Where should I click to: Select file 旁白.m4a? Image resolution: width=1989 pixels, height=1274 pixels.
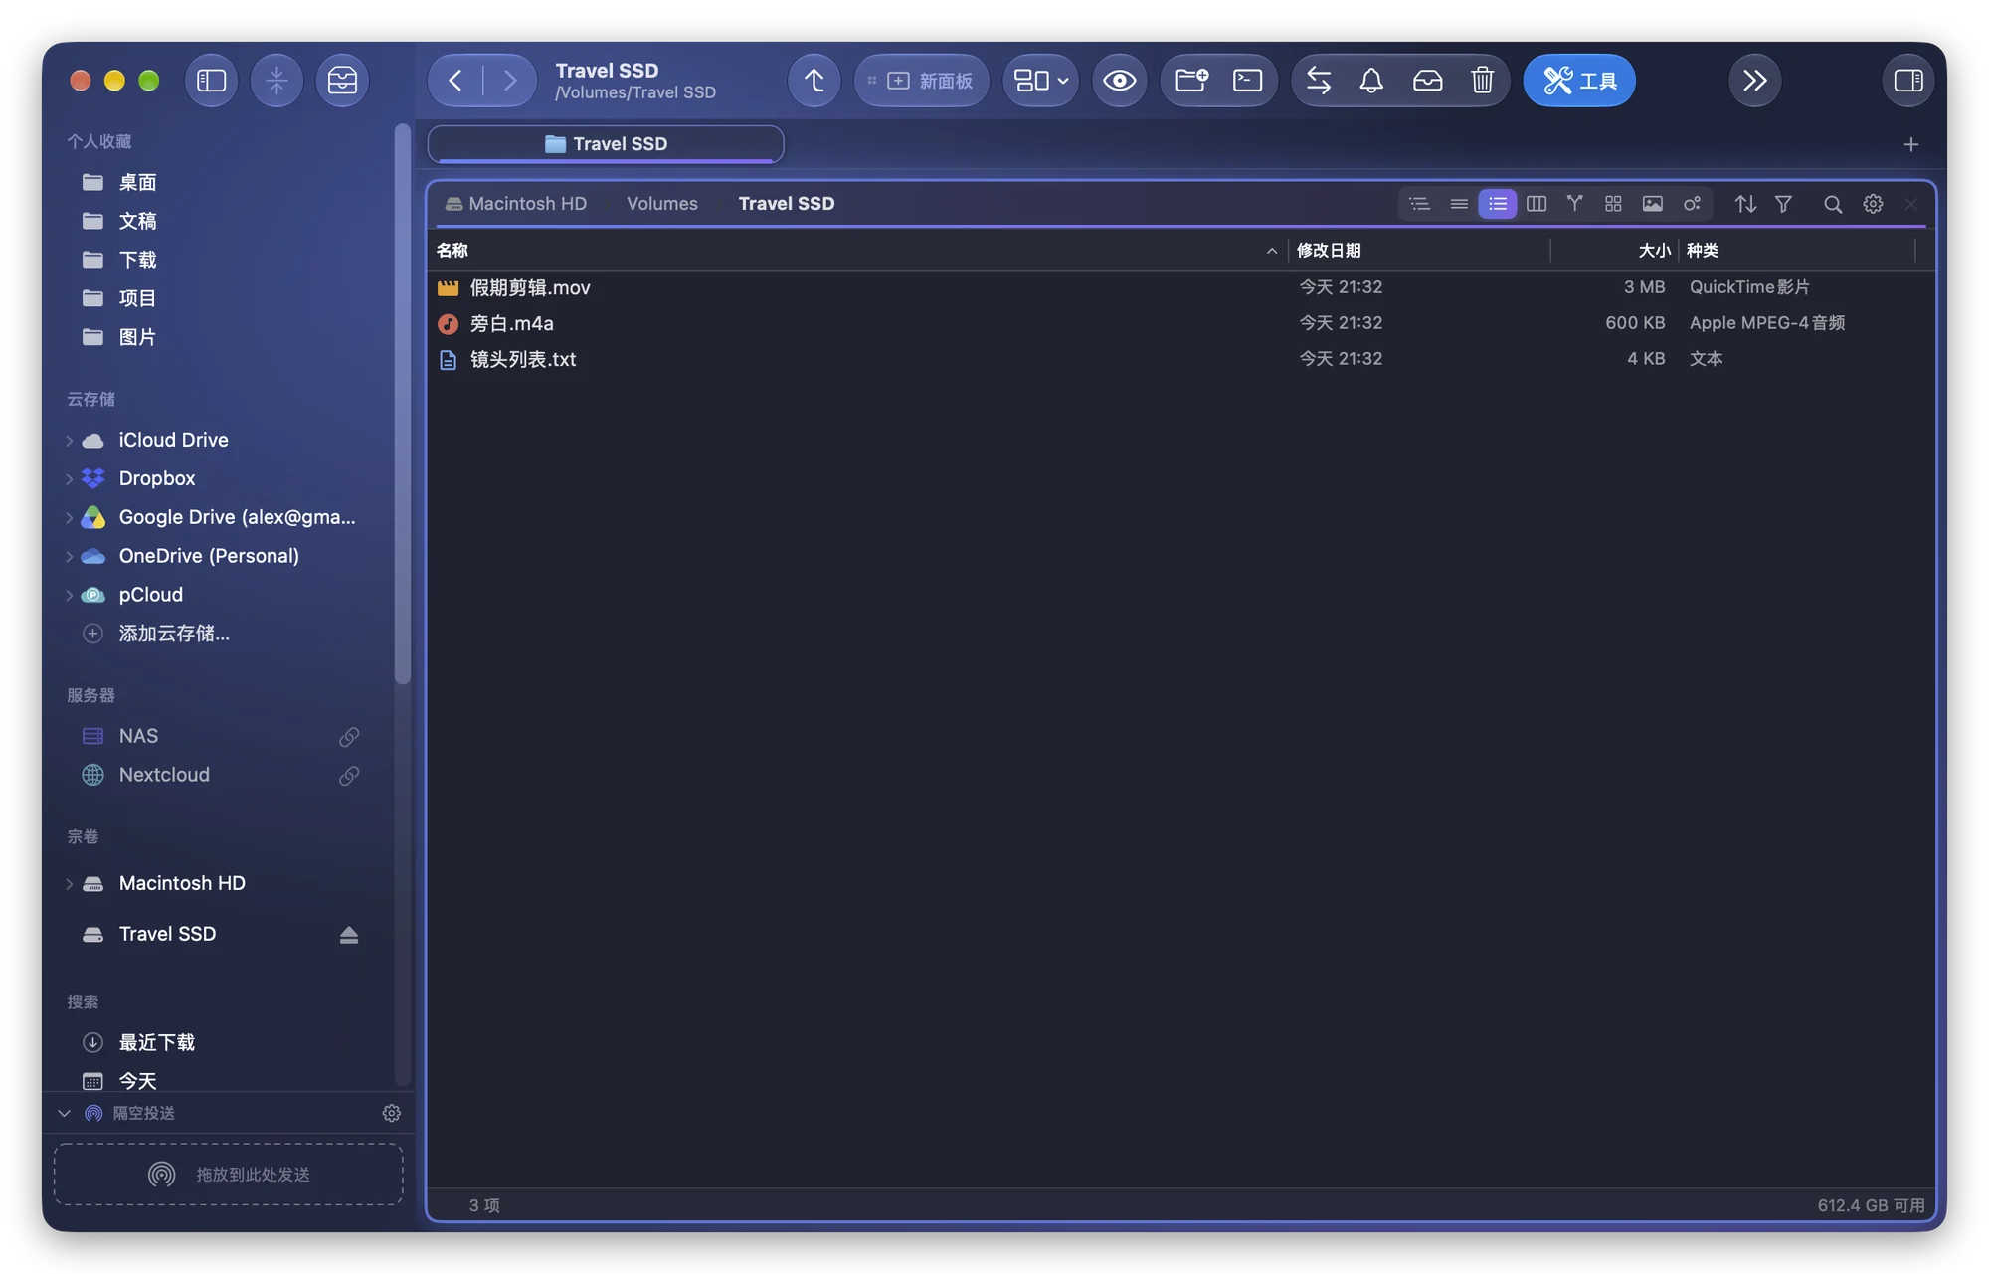[x=1180, y=323]
